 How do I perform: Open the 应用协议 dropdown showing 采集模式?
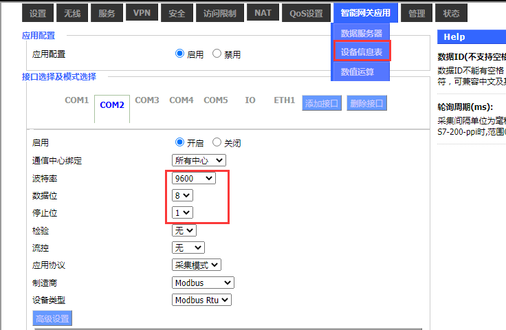[x=196, y=265]
